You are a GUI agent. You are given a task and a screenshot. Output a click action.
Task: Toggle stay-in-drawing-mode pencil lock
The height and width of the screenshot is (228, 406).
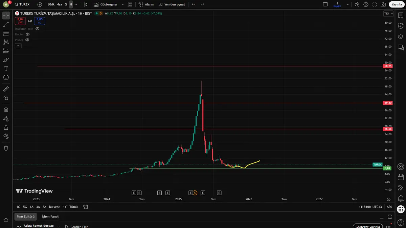pyautogui.click(x=6, y=119)
